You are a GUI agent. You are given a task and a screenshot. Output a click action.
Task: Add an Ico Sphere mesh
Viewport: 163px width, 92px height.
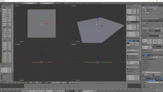point(7,16)
